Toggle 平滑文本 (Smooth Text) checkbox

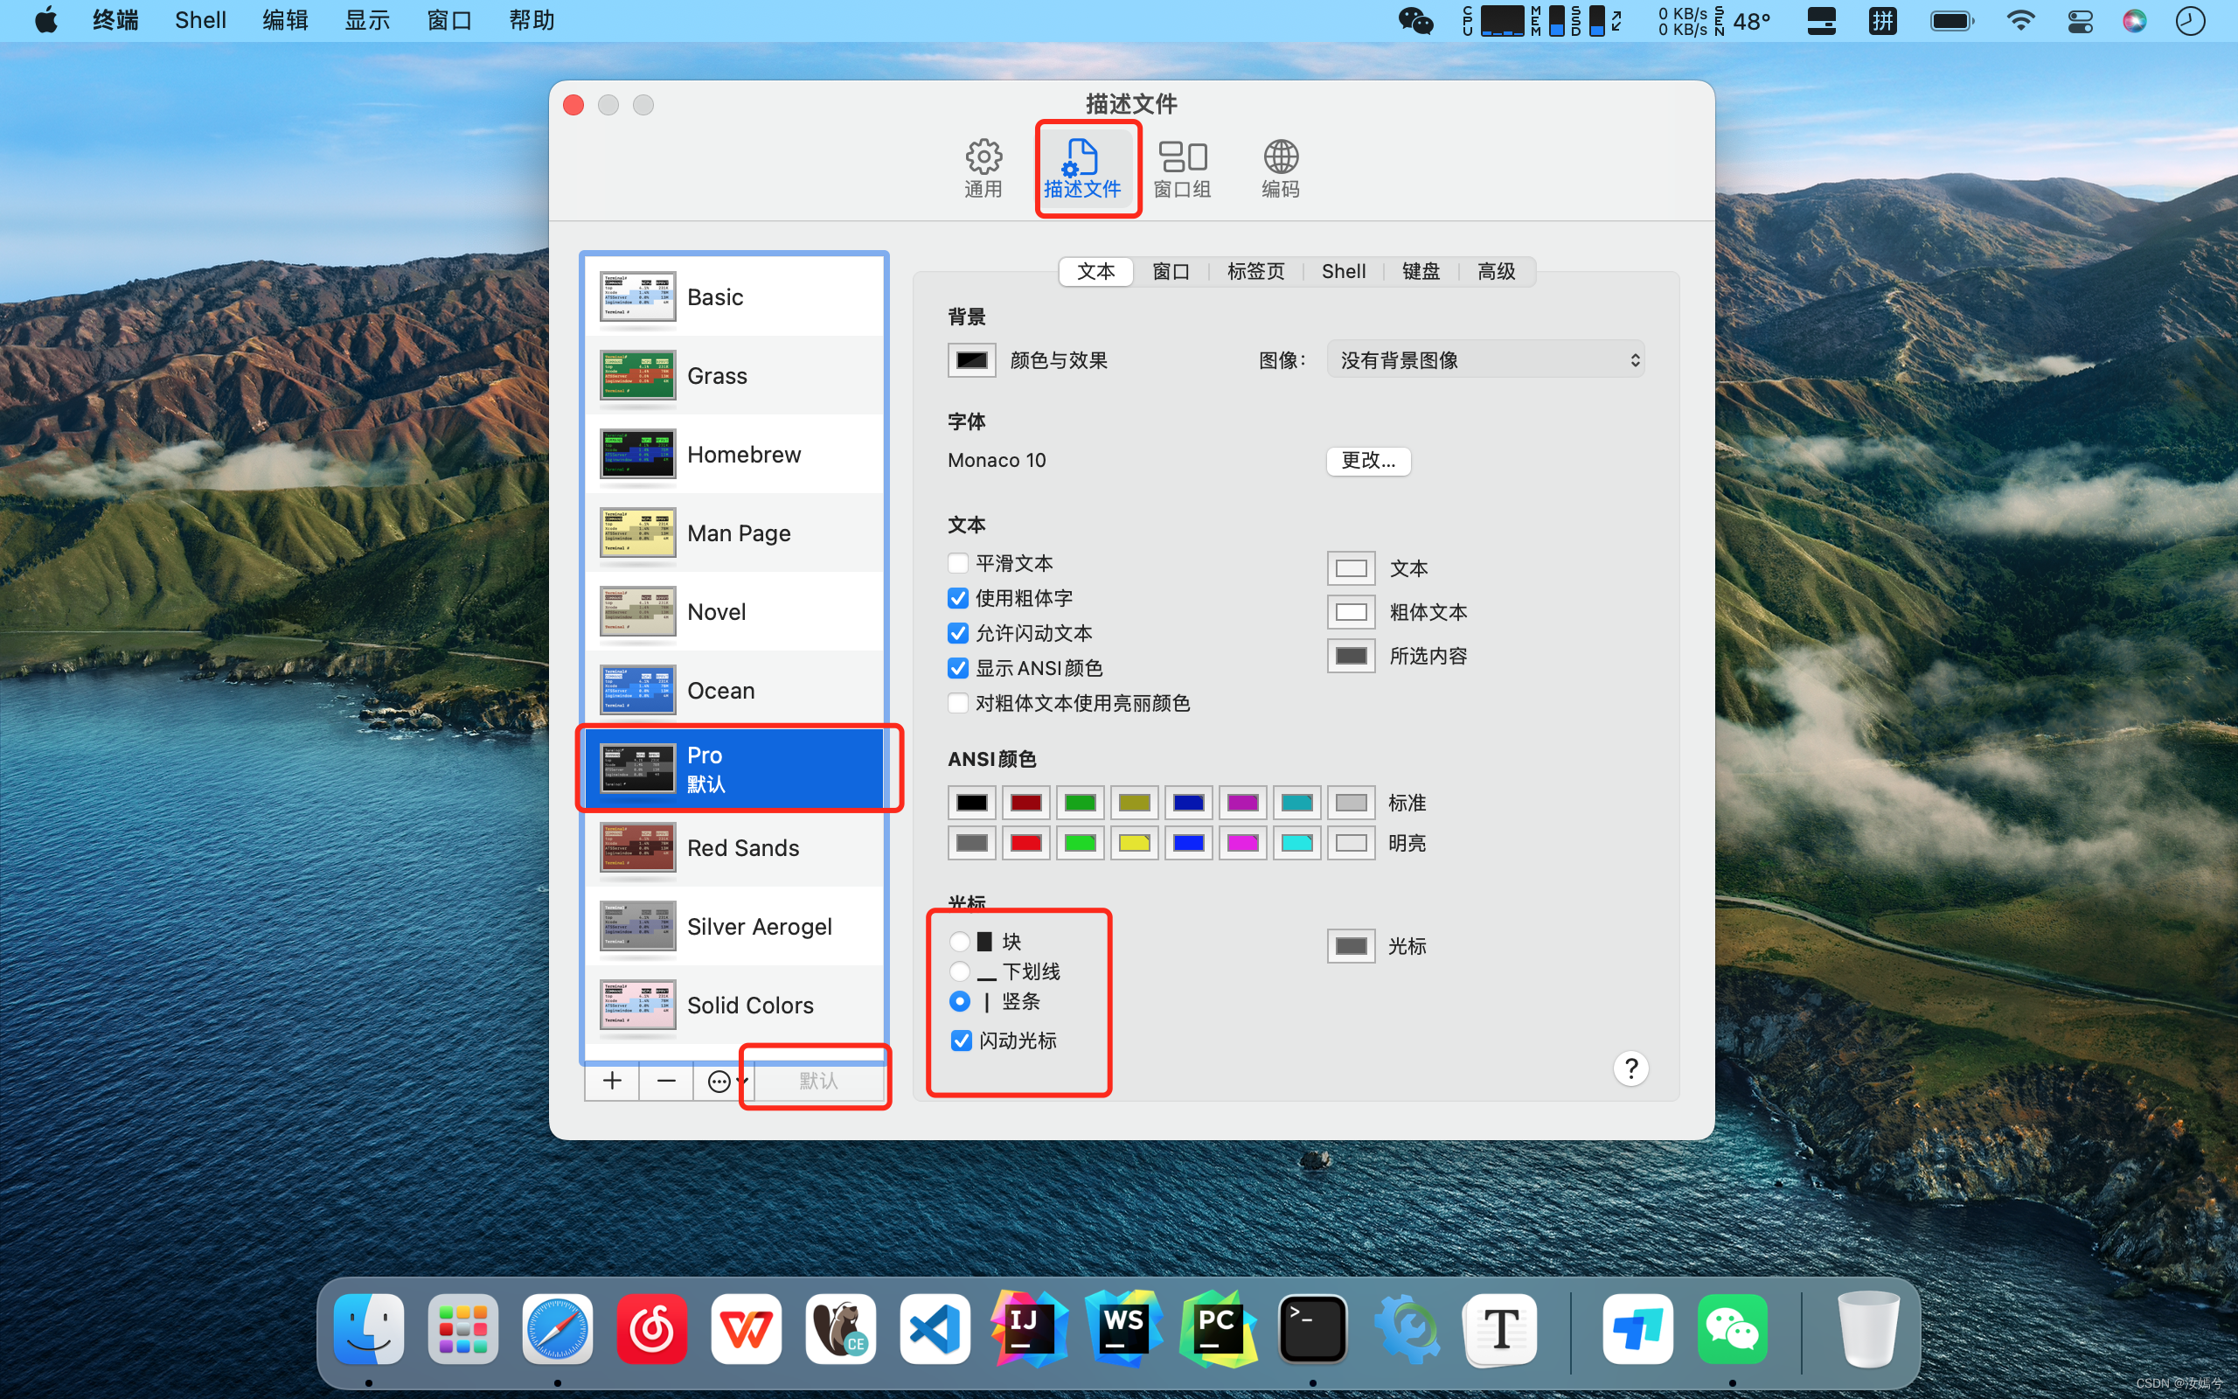(x=957, y=562)
